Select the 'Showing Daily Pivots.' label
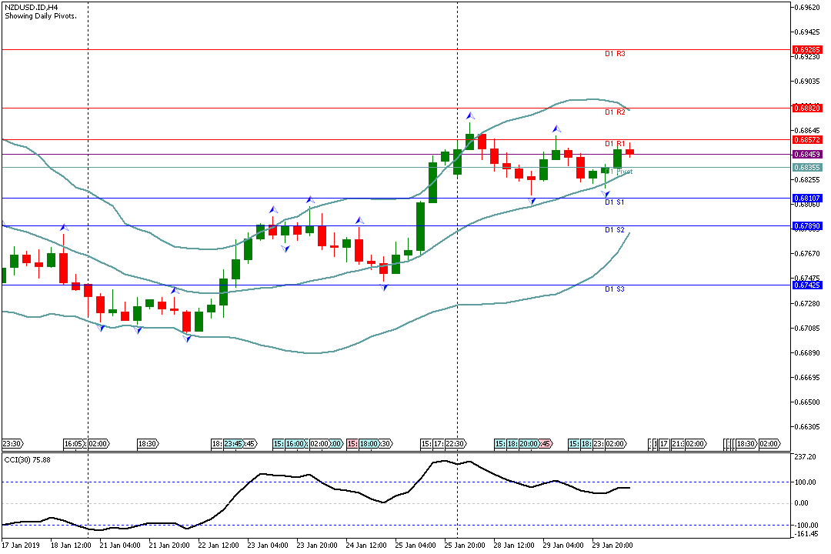 41,16
